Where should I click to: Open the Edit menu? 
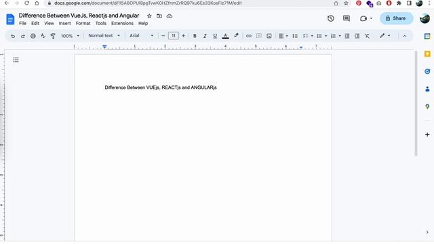(x=35, y=24)
